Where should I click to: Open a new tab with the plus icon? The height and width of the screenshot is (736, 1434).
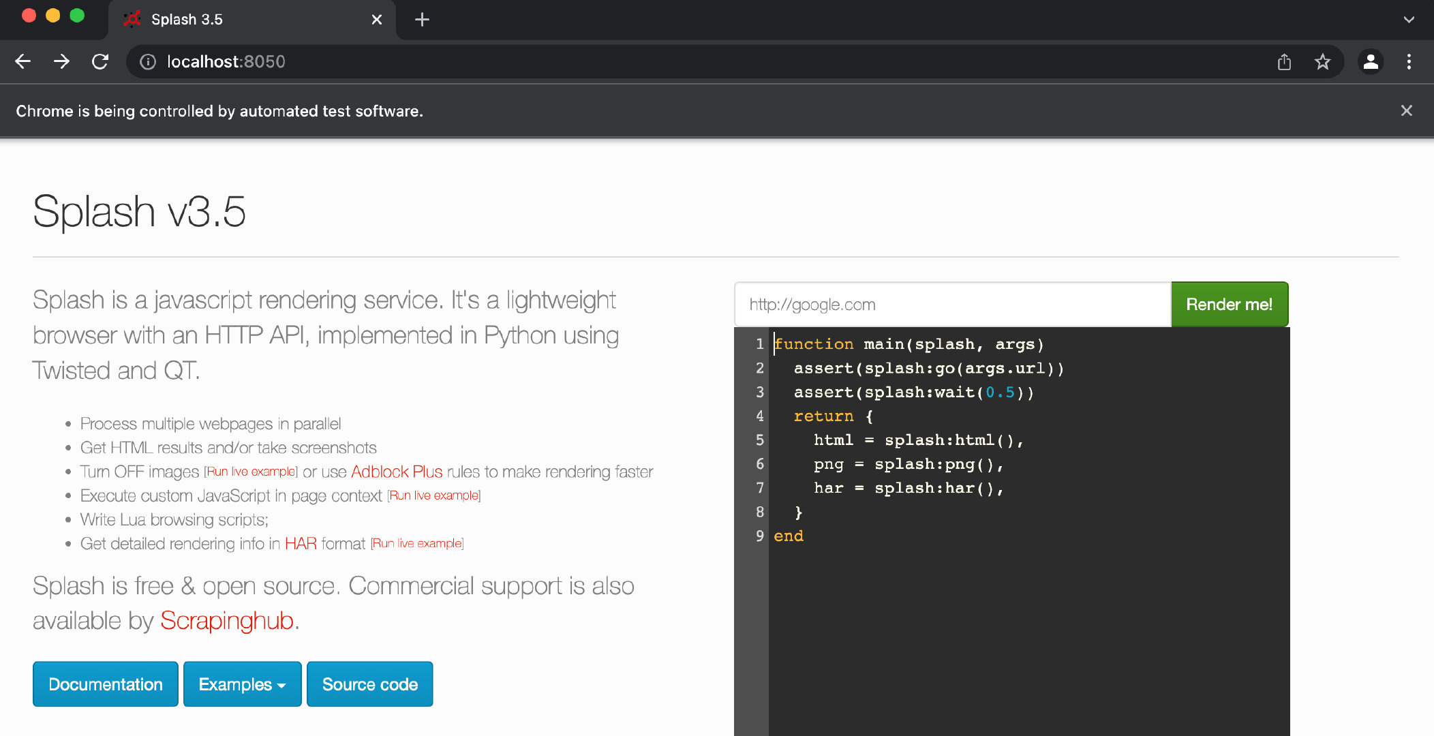coord(422,20)
